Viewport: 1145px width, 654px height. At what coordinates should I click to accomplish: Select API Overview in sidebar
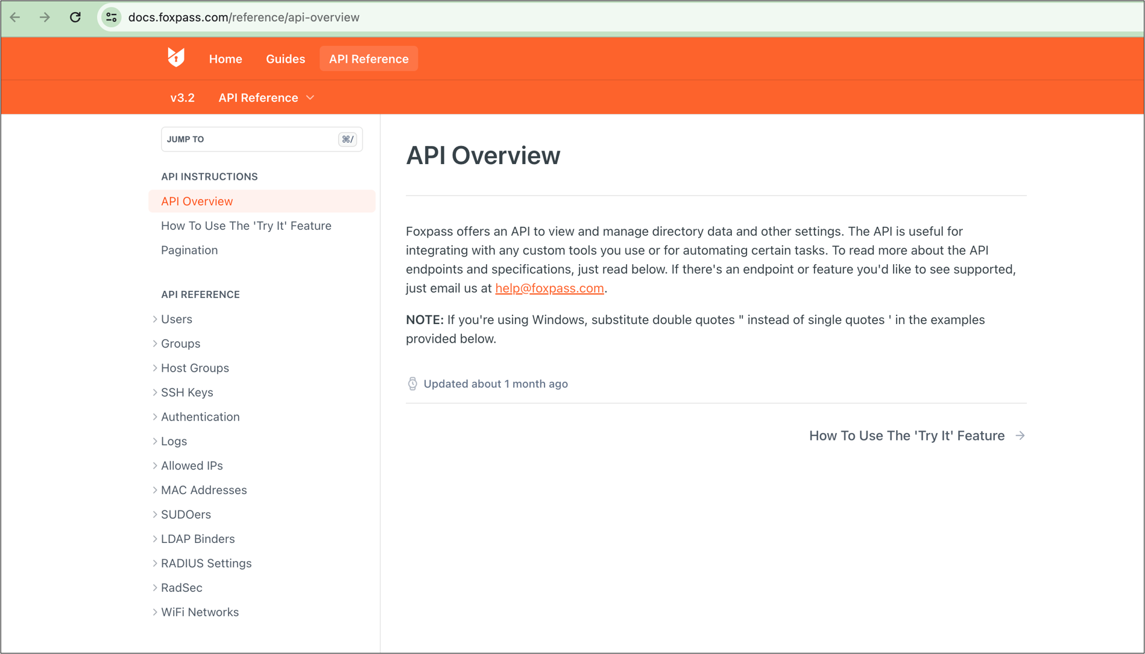tap(262, 202)
